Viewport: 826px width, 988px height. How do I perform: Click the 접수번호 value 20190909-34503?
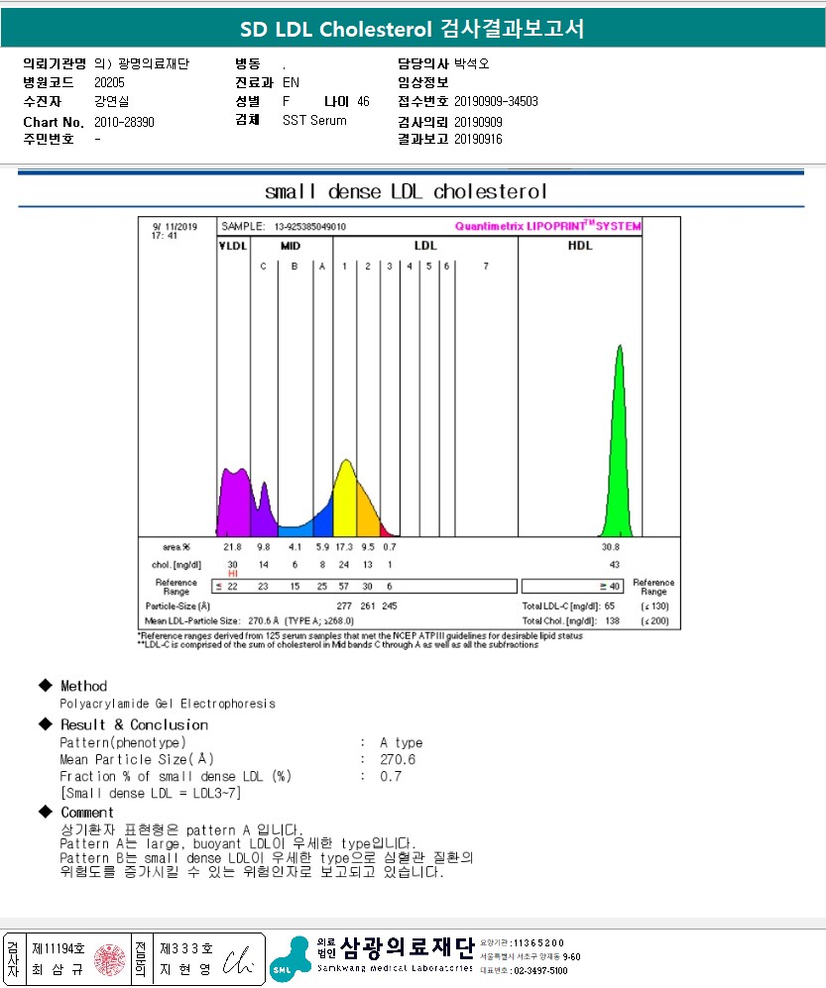pos(496,101)
